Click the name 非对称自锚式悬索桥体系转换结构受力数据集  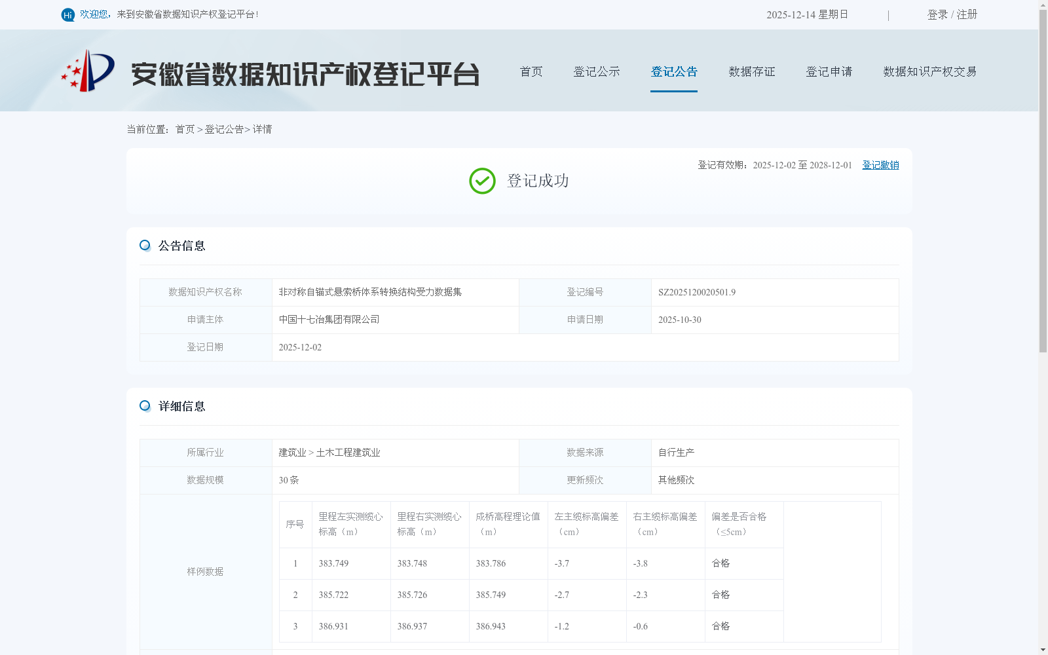(x=370, y=292)
